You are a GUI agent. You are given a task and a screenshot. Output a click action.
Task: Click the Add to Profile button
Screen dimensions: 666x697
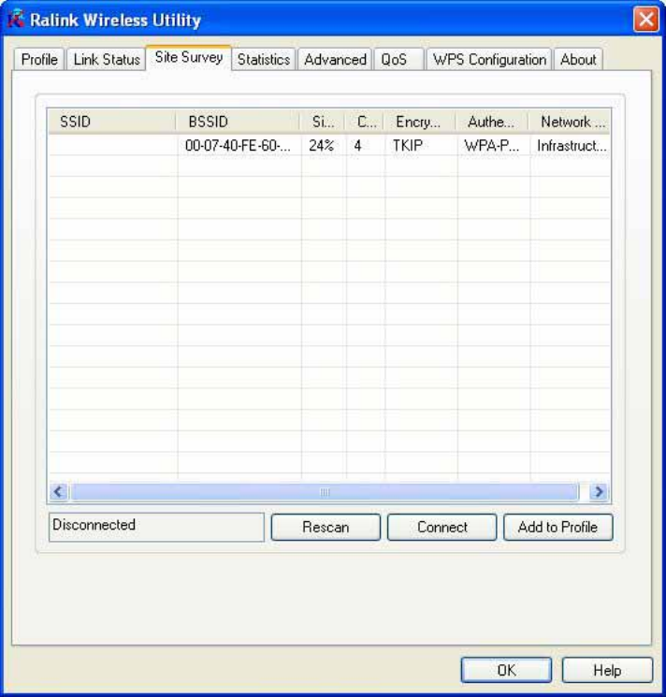(558, 528)
